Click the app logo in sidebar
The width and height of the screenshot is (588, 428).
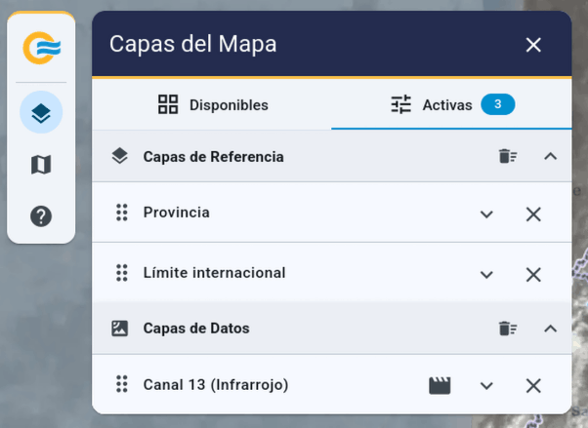point(41,47)
